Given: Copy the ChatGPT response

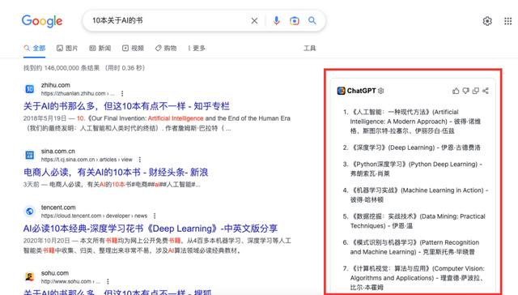Looking at the screenshot, I should pos(476,91).
